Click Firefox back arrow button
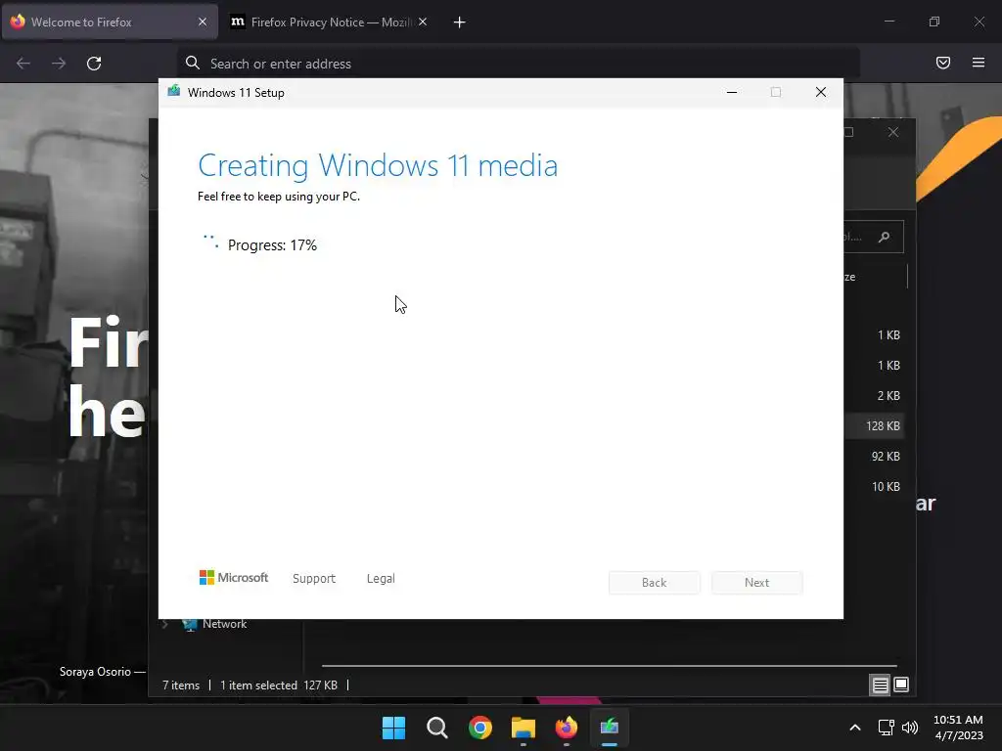Screen dimensions: 1002x751 (23, 64)
